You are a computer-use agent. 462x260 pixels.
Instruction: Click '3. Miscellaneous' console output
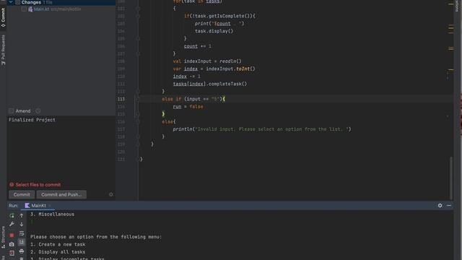pyautogui.click(x=53, y=214)
